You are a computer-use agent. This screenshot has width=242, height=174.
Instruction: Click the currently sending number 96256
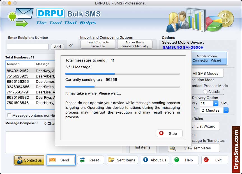[x=111, y=80]
